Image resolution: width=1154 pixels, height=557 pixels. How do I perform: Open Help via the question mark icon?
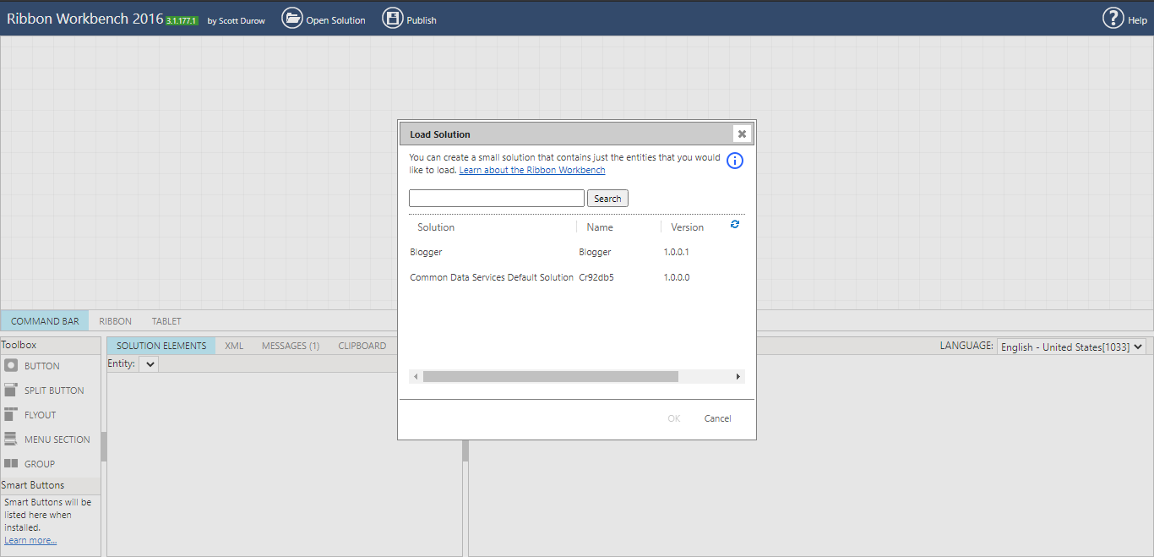(x=1113, y=18)
